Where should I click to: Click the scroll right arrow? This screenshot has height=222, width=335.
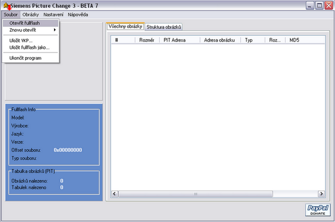tap(321, 194)
